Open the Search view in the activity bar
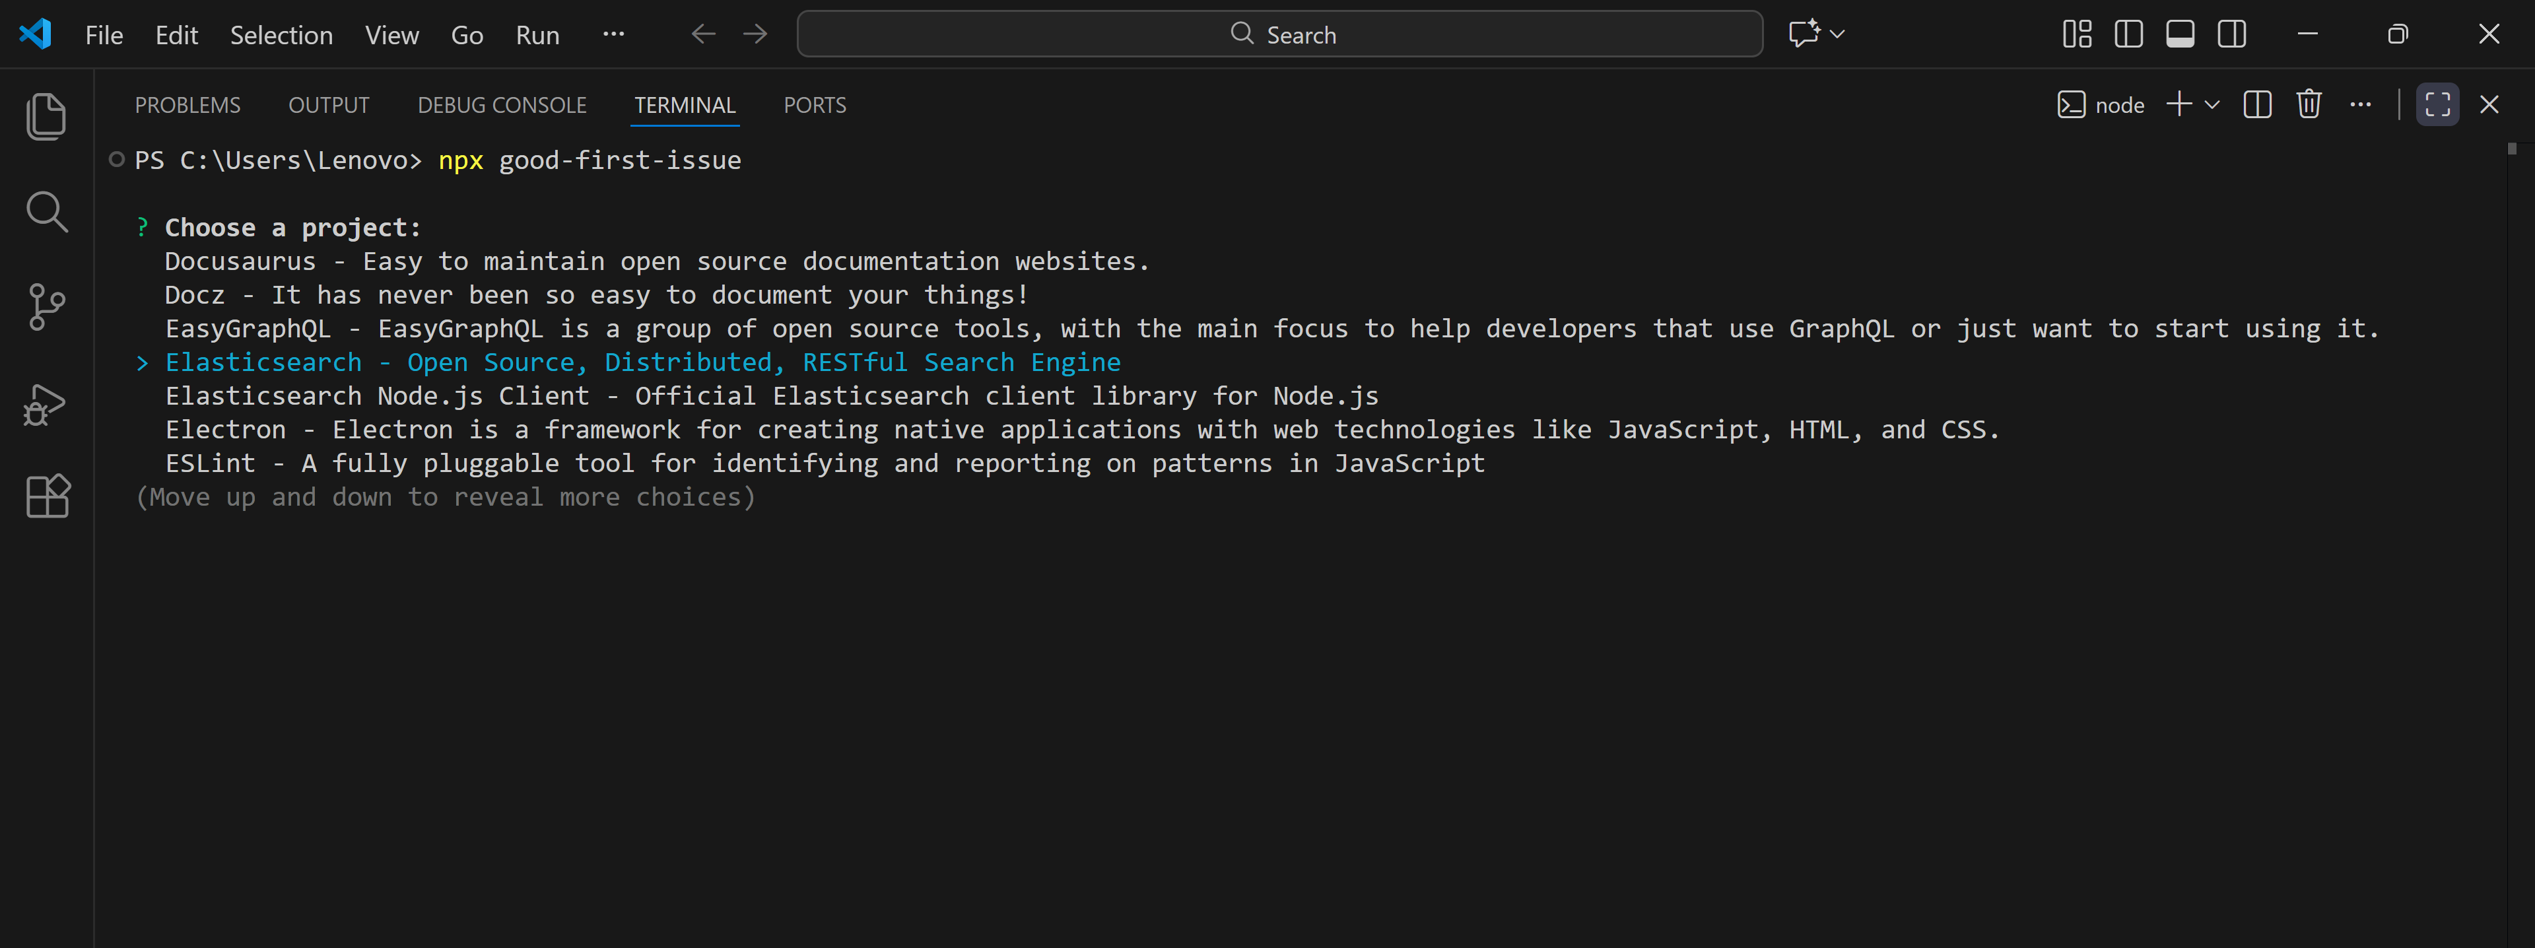 click(x=46, y=211)
